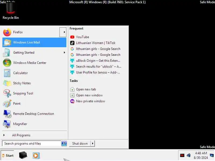The width and height of the screenshot is (215, 161).
Task: Click the YouTube icon in Frequent list
Action: click(72, 37)
